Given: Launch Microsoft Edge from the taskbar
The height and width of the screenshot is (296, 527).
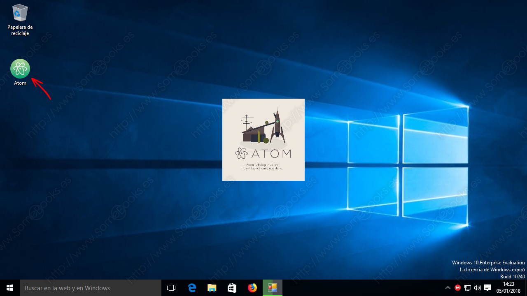Looking at the screenshot, I should click(x=192, y=288).
